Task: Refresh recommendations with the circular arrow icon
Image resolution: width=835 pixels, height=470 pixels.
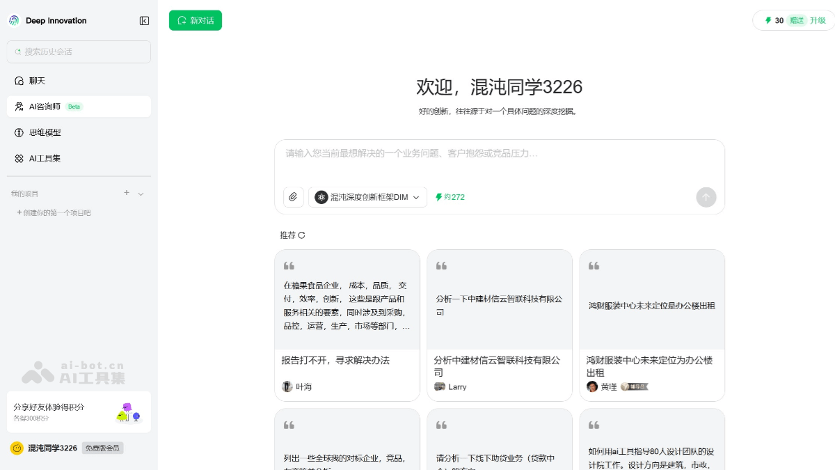Action: 302,235
